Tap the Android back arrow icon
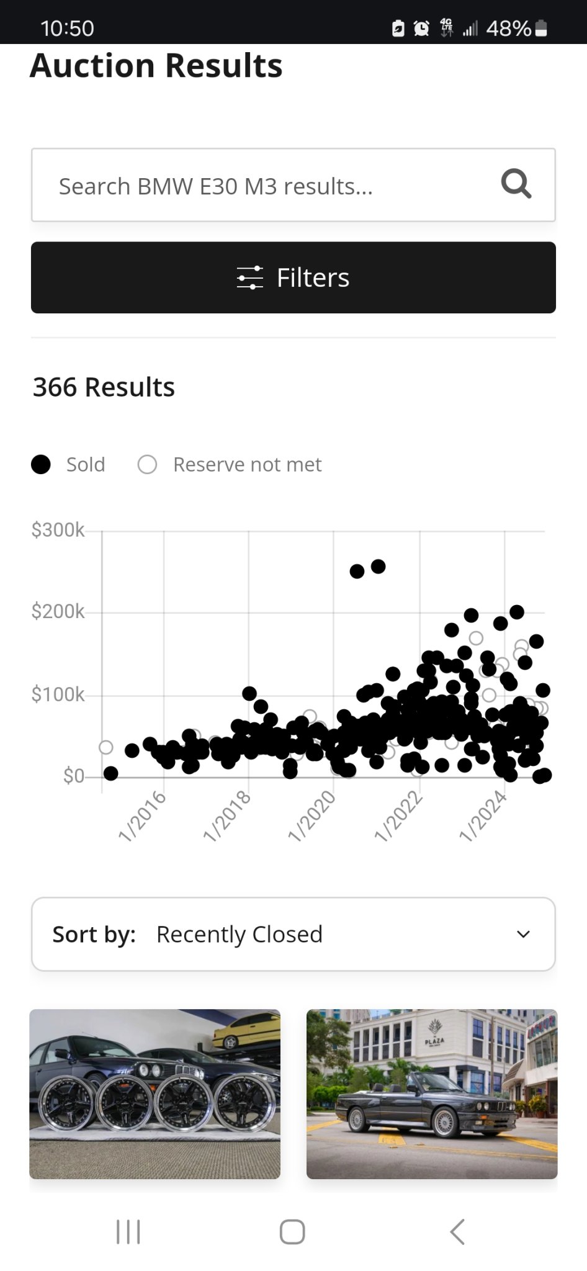587x1271 pixels. point(457,1231)
